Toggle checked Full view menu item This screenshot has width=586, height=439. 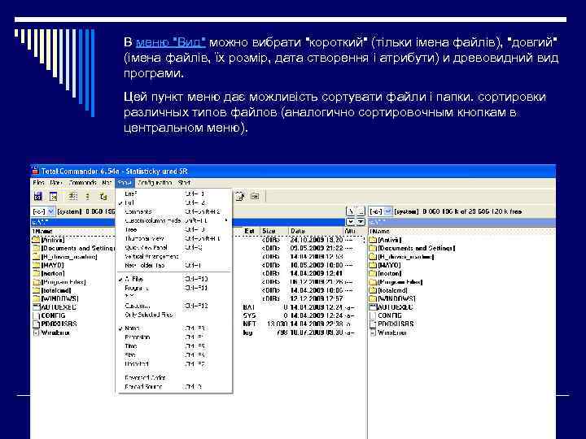tap(174, 202)
